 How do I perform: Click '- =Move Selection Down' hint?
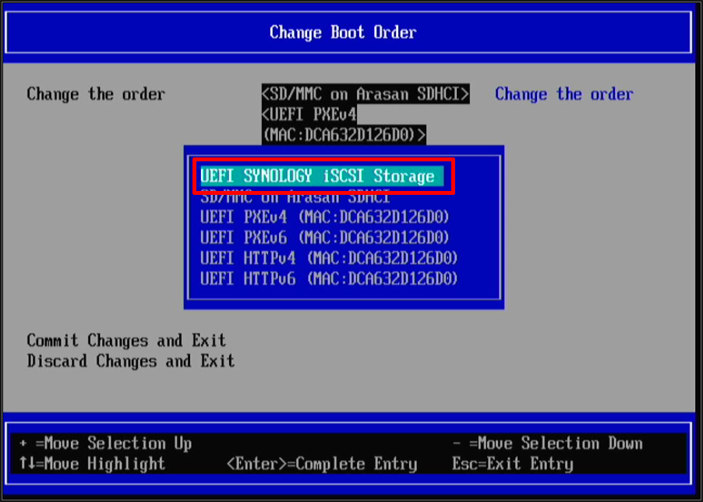click(547, 444)
